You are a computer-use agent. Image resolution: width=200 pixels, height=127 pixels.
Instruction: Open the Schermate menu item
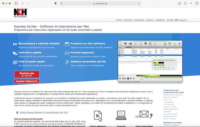[139, 20]
